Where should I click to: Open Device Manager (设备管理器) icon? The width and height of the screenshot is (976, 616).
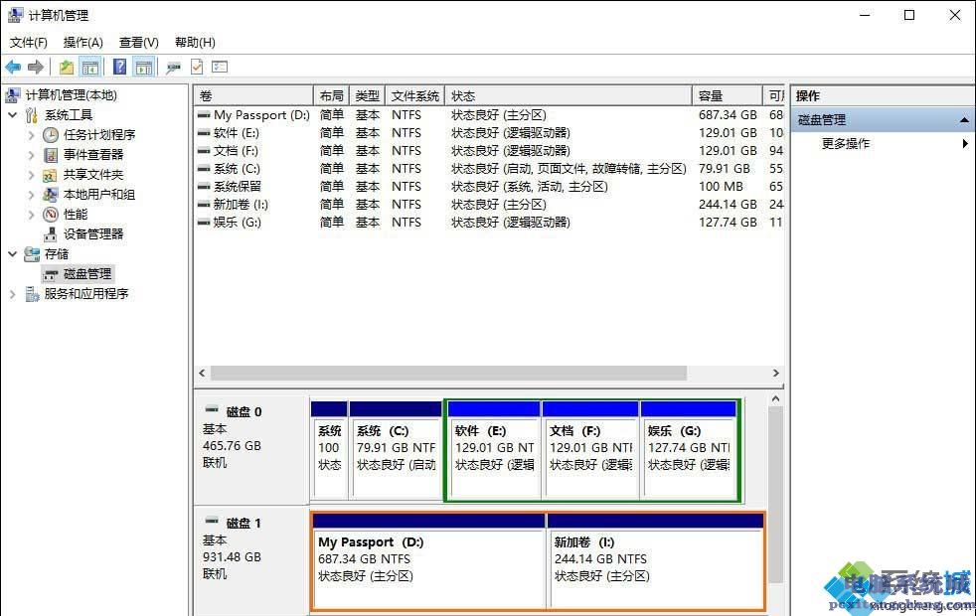pos(51,234)
